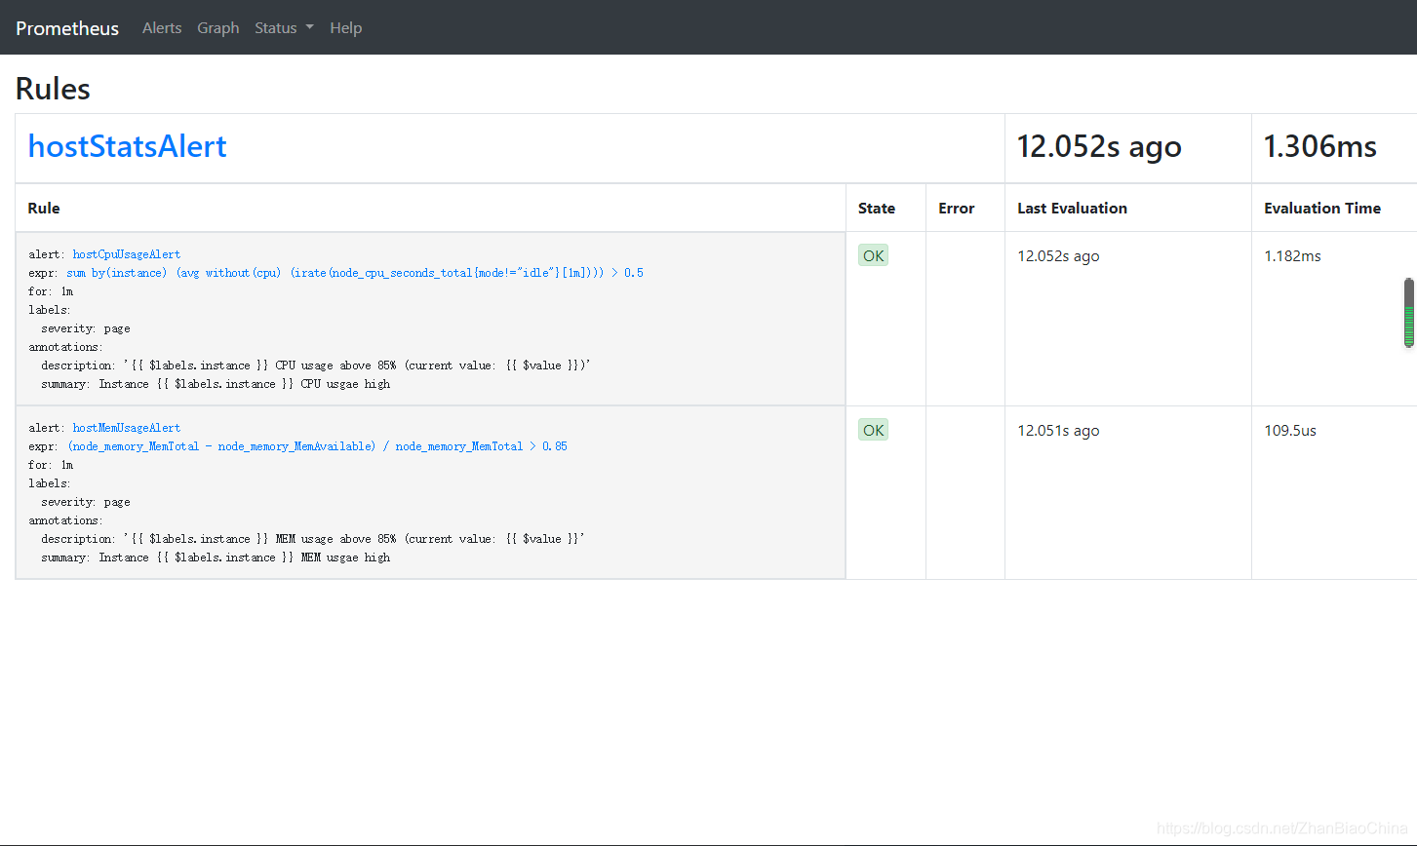Open the hostStatsAlert rule group link
Screen dimensions: 1417x846
[128, 146]
